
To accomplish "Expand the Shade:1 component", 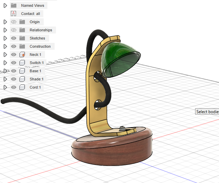I will [x=5, y=79].
